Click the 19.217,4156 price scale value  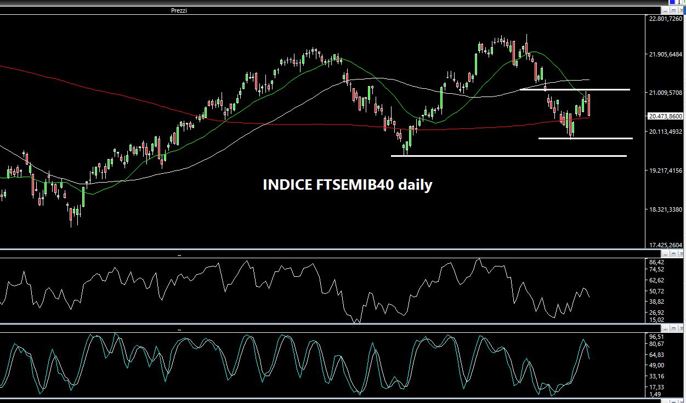click(666, 171)
